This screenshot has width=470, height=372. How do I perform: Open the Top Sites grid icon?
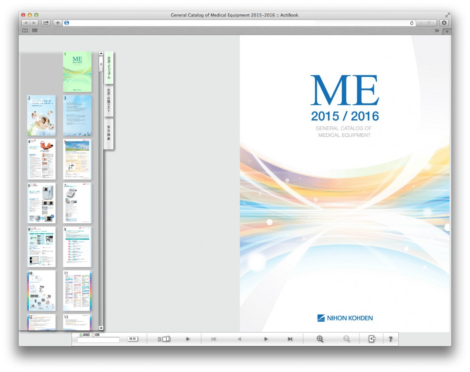click(35, 31)
